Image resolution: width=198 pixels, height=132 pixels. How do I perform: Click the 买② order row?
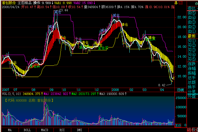pyautogui.click(x=192, y=45)
